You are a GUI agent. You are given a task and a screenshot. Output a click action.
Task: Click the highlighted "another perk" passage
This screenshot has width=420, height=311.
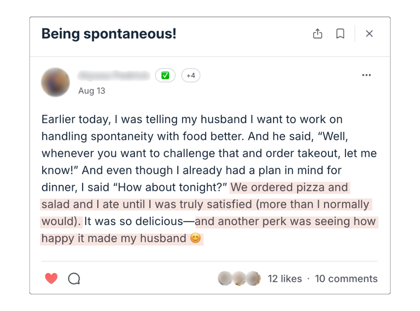click(286, 222)
